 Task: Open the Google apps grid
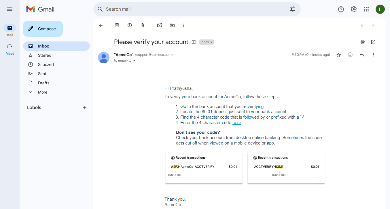pyautogui.click(x=366, y=9)
